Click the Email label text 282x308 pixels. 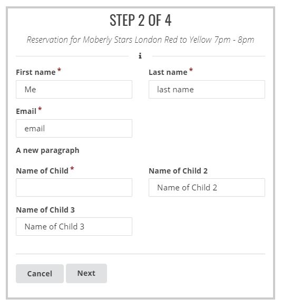[x=26, y=111]
